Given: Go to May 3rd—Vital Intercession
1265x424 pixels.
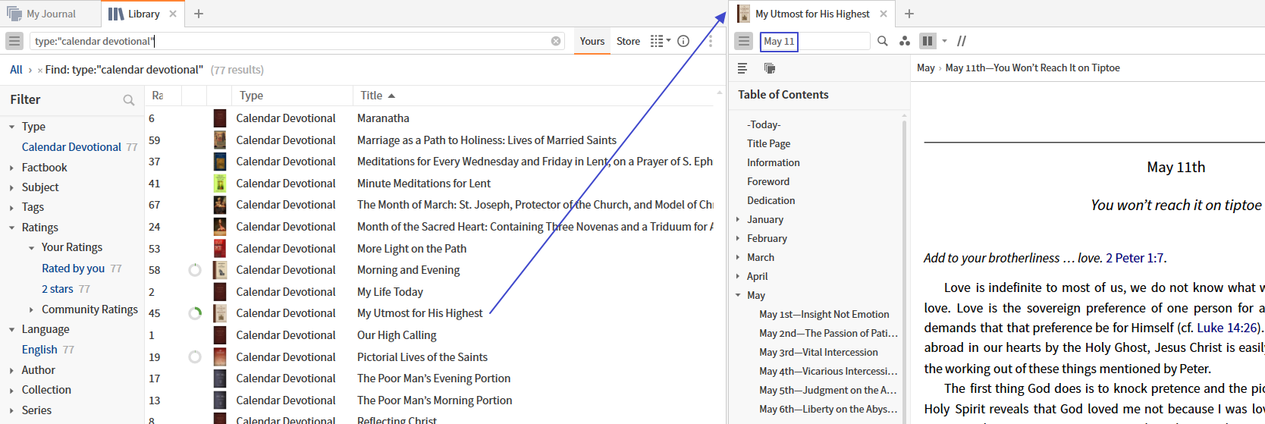Looking at the screenshot, I should coord(818,352).
